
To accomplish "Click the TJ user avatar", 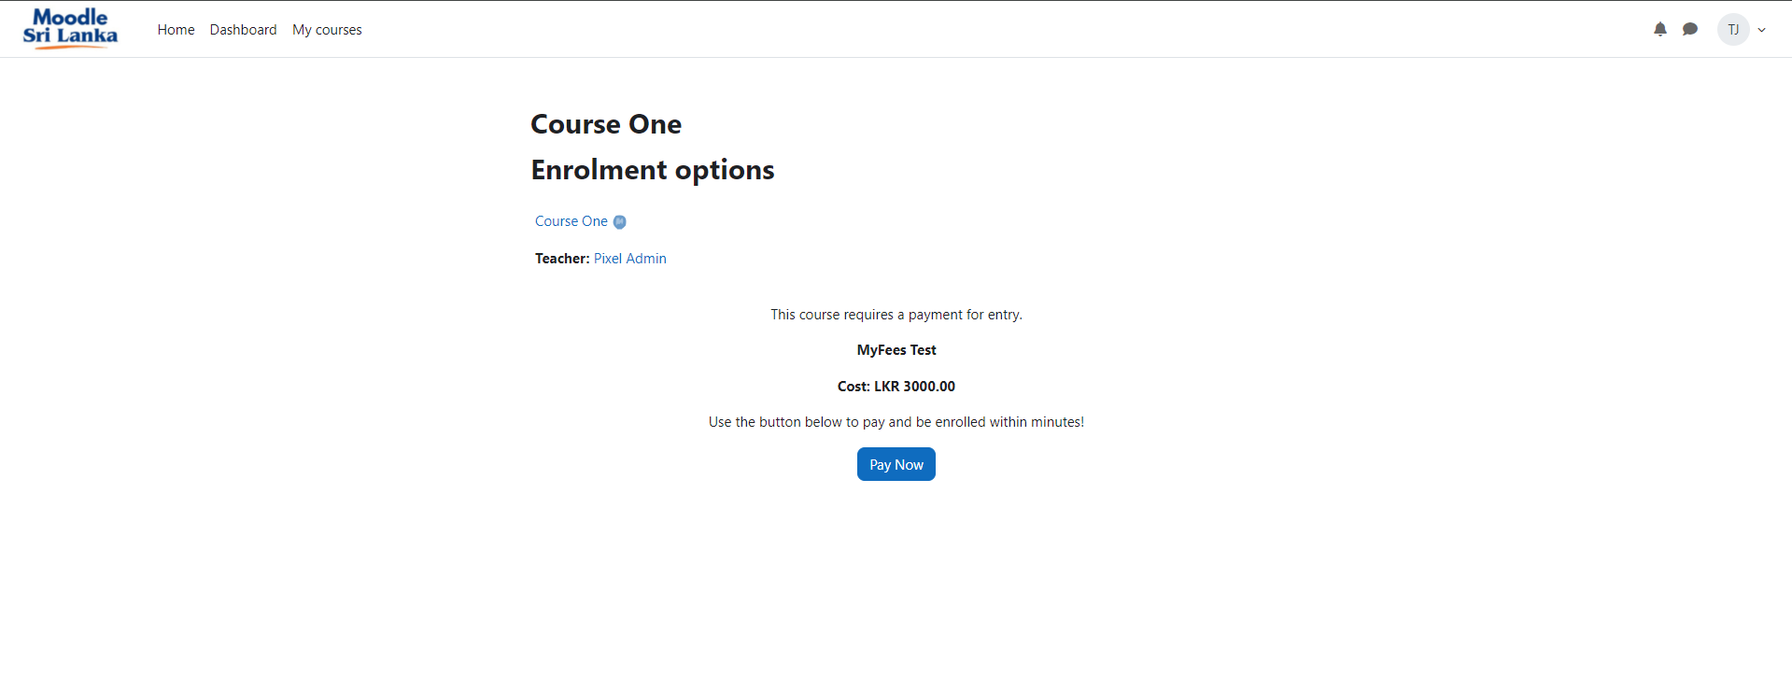I will tap(1733, 29).
